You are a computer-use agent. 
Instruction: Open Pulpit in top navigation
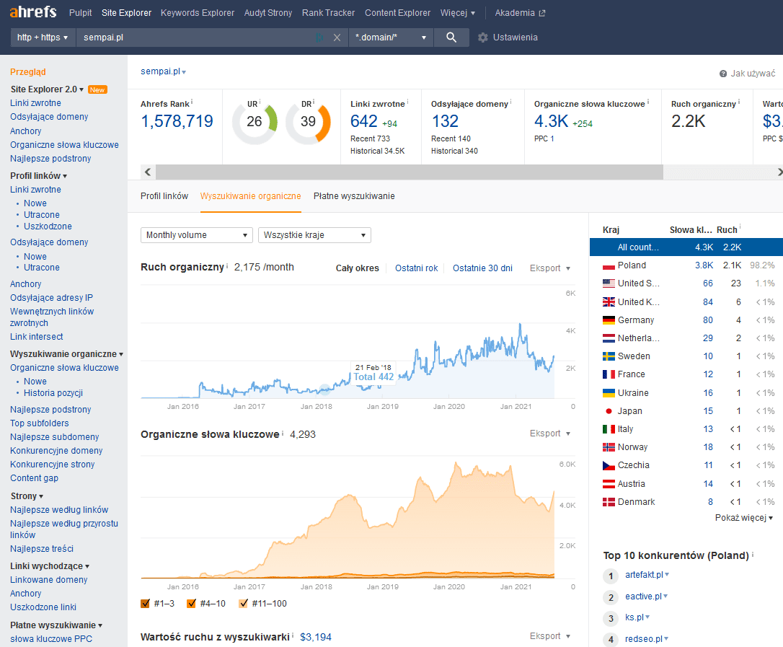[81, 13]
